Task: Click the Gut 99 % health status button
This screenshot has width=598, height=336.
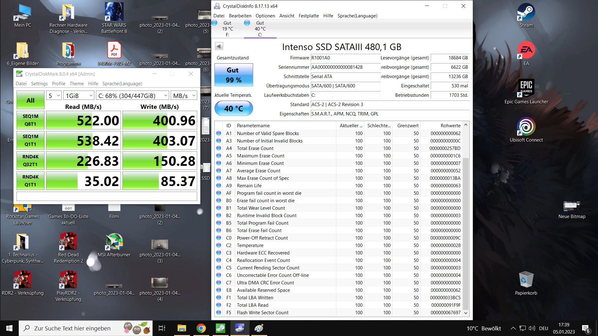Action: [x=233, y=75]
